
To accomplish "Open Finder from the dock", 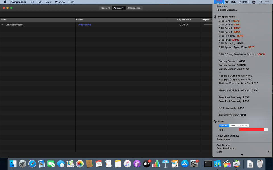I will point(13,163).
